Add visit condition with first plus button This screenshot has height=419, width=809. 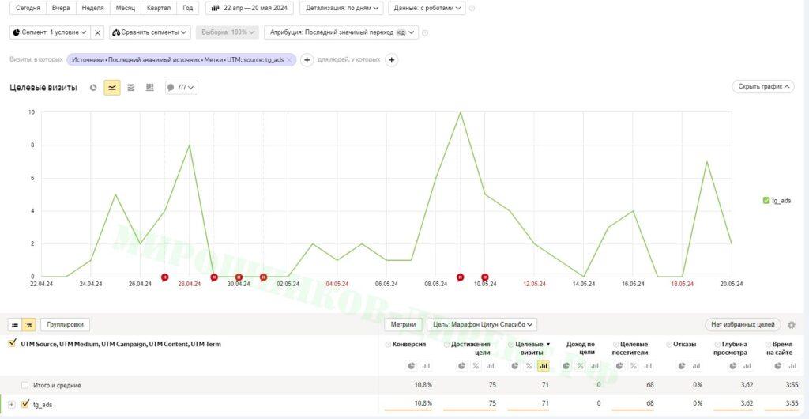pos(307,60)
